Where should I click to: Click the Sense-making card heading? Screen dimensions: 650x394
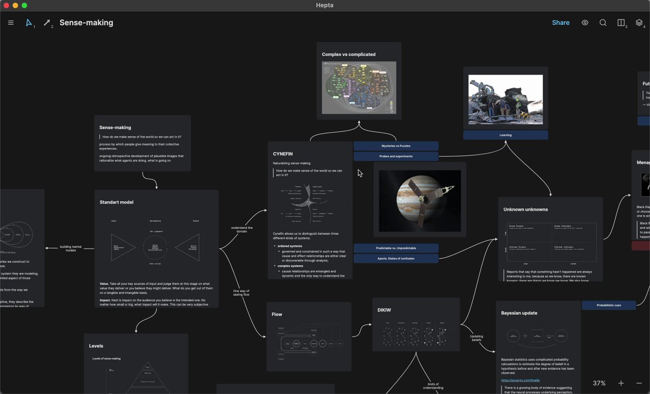(115, 128)
